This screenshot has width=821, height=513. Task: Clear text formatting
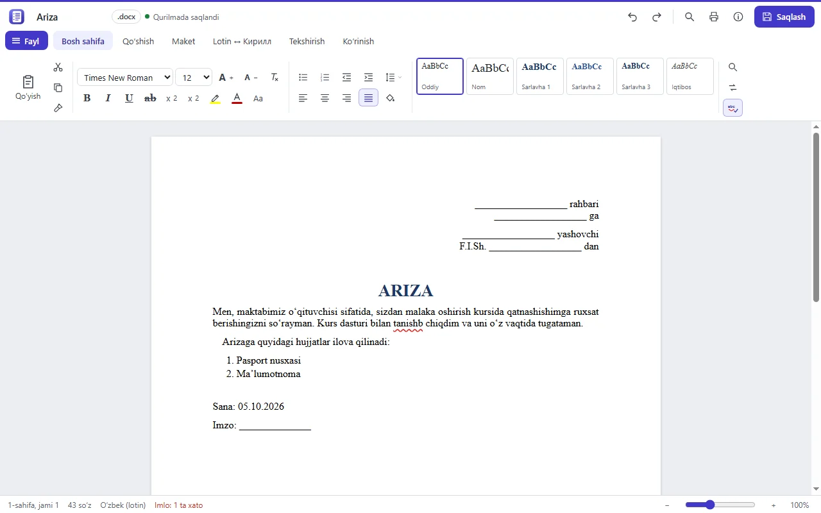(x=275, y=78)
